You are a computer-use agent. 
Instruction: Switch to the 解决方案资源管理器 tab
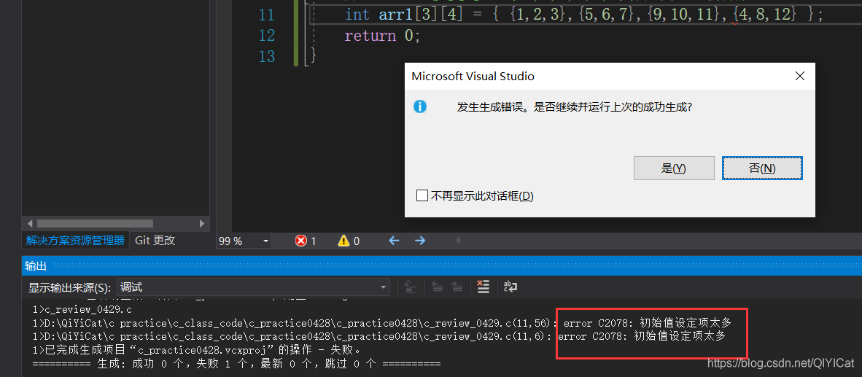coord(75,240)
